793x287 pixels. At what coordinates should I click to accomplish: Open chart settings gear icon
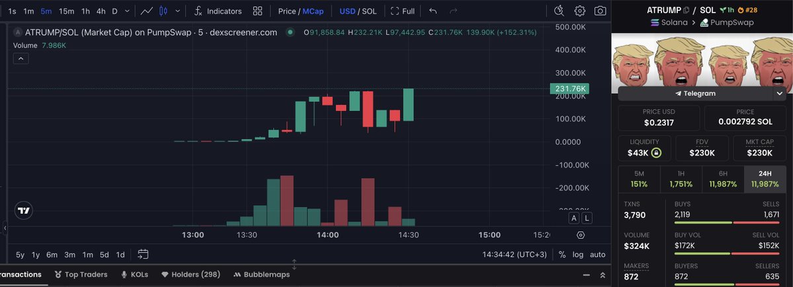tap(579, 11)
